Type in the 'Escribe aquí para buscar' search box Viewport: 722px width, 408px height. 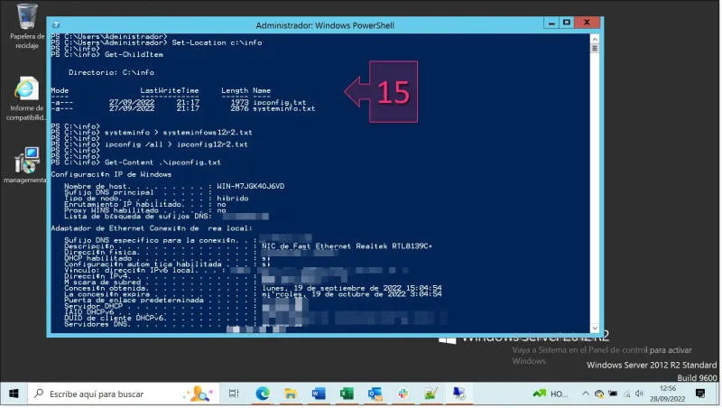[x=108, y=394]
